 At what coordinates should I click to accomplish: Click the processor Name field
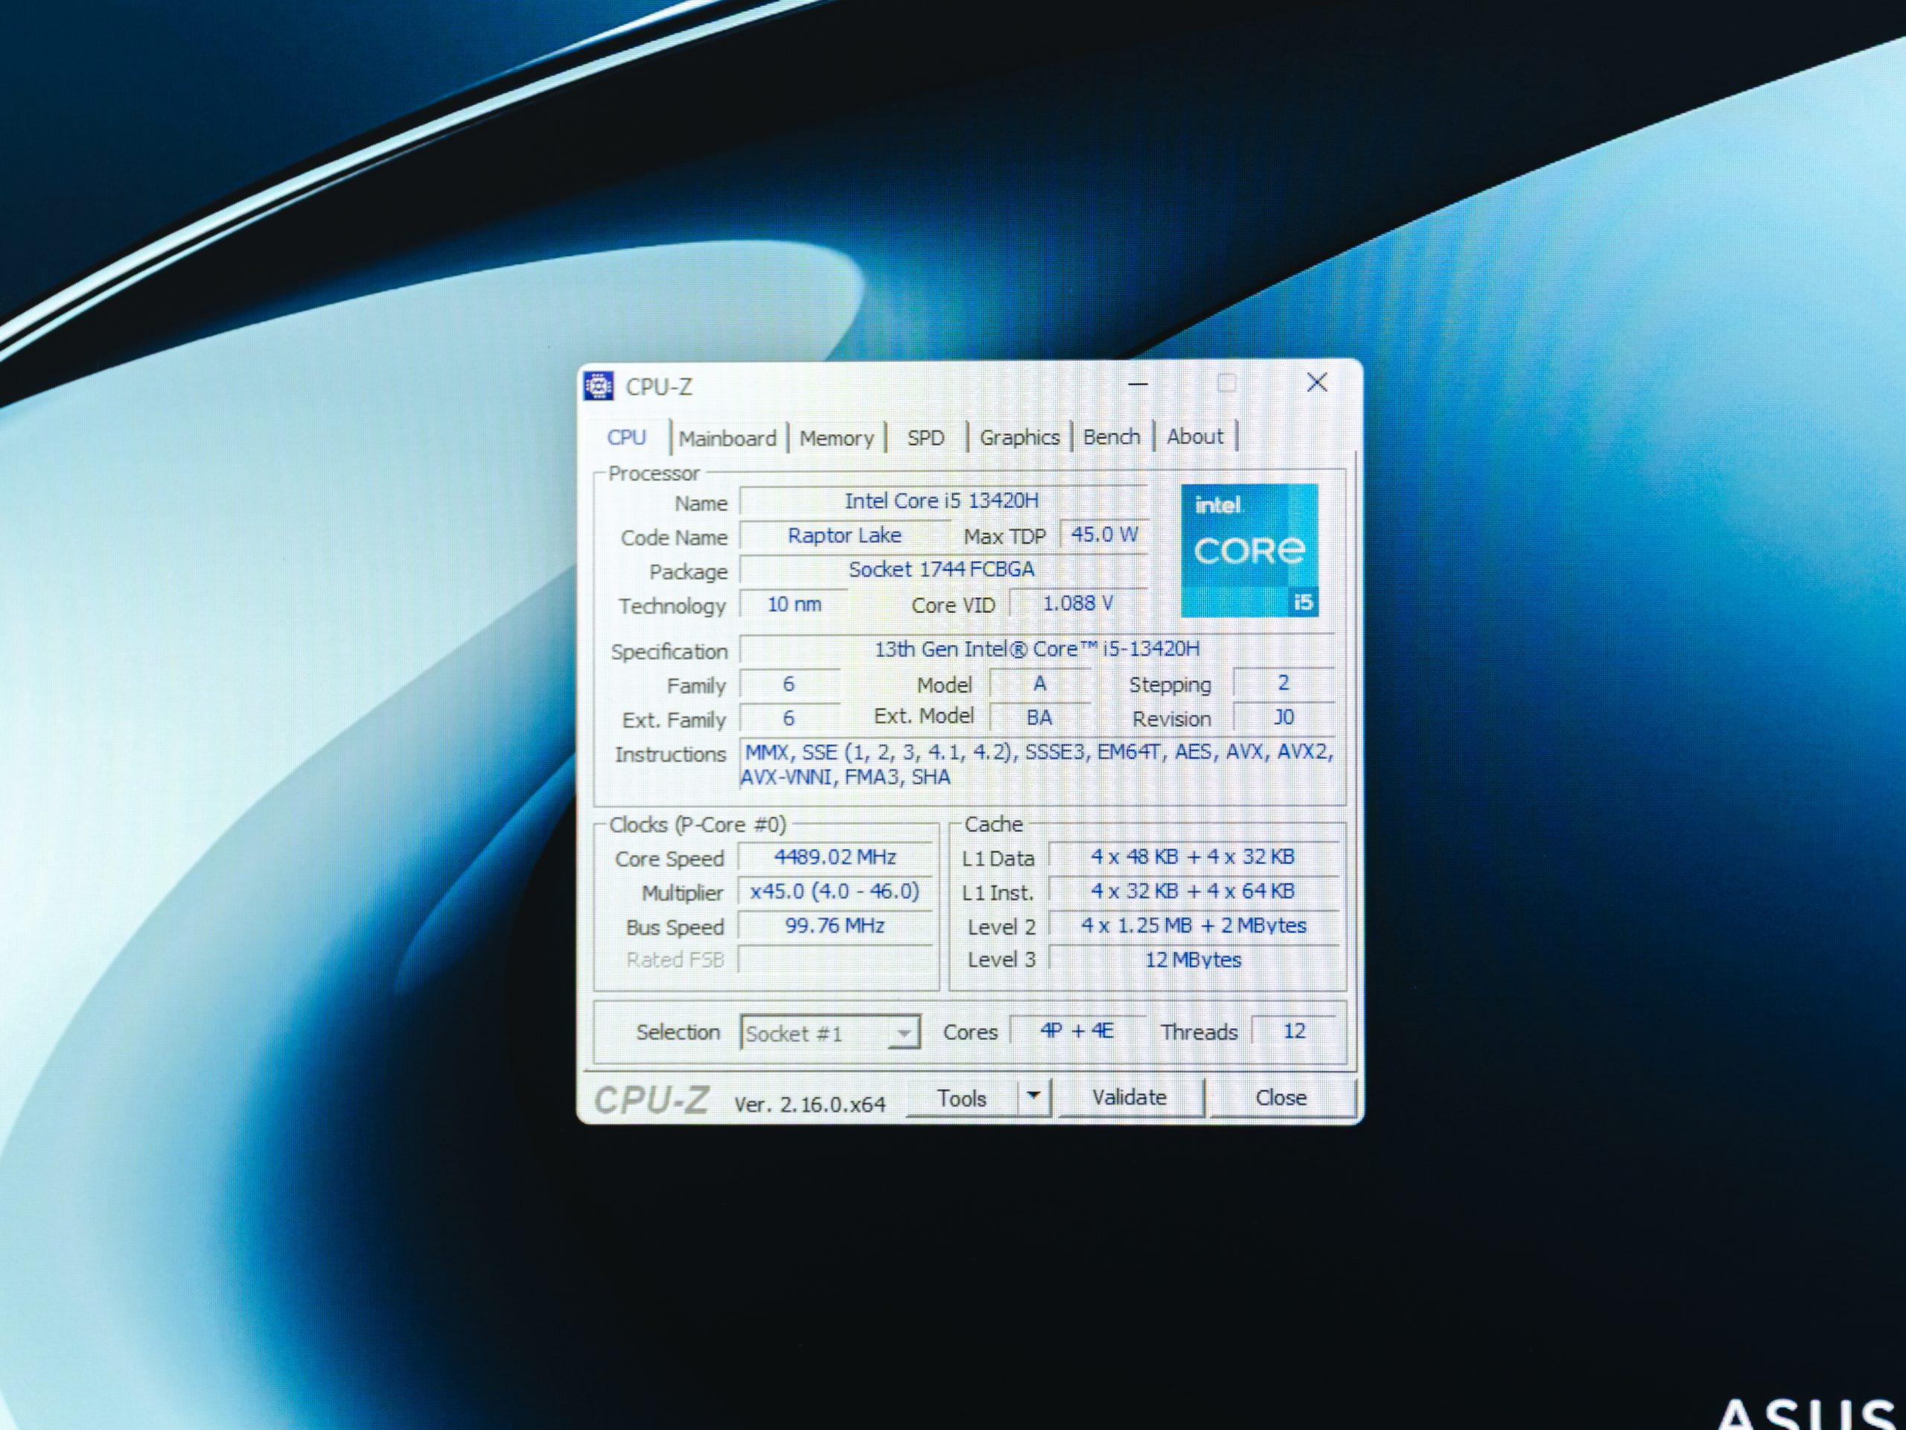(942, 500)
